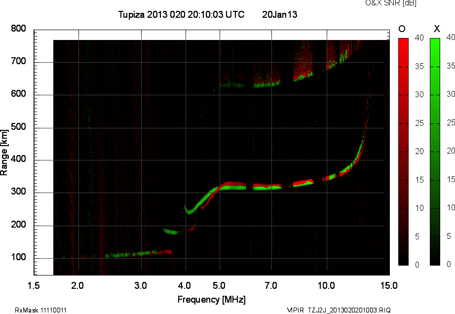Click frequency axis label 3.0
Image resolution: width=455 pixels, height=314 pixels.
click(x=141, y=286)
